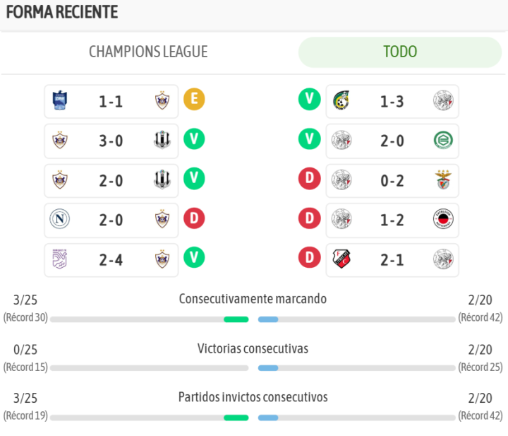
Task: Open the 0-2 match result
Action: coord(392,180)
